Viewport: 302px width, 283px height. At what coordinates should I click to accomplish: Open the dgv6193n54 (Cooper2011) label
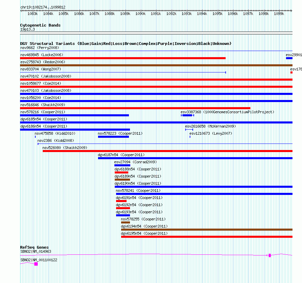139,212
